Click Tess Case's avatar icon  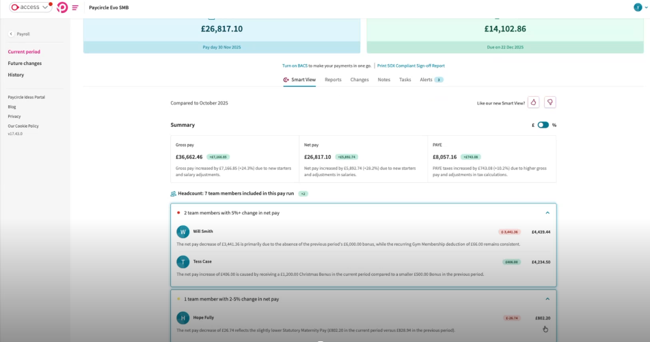pos(182,262)
